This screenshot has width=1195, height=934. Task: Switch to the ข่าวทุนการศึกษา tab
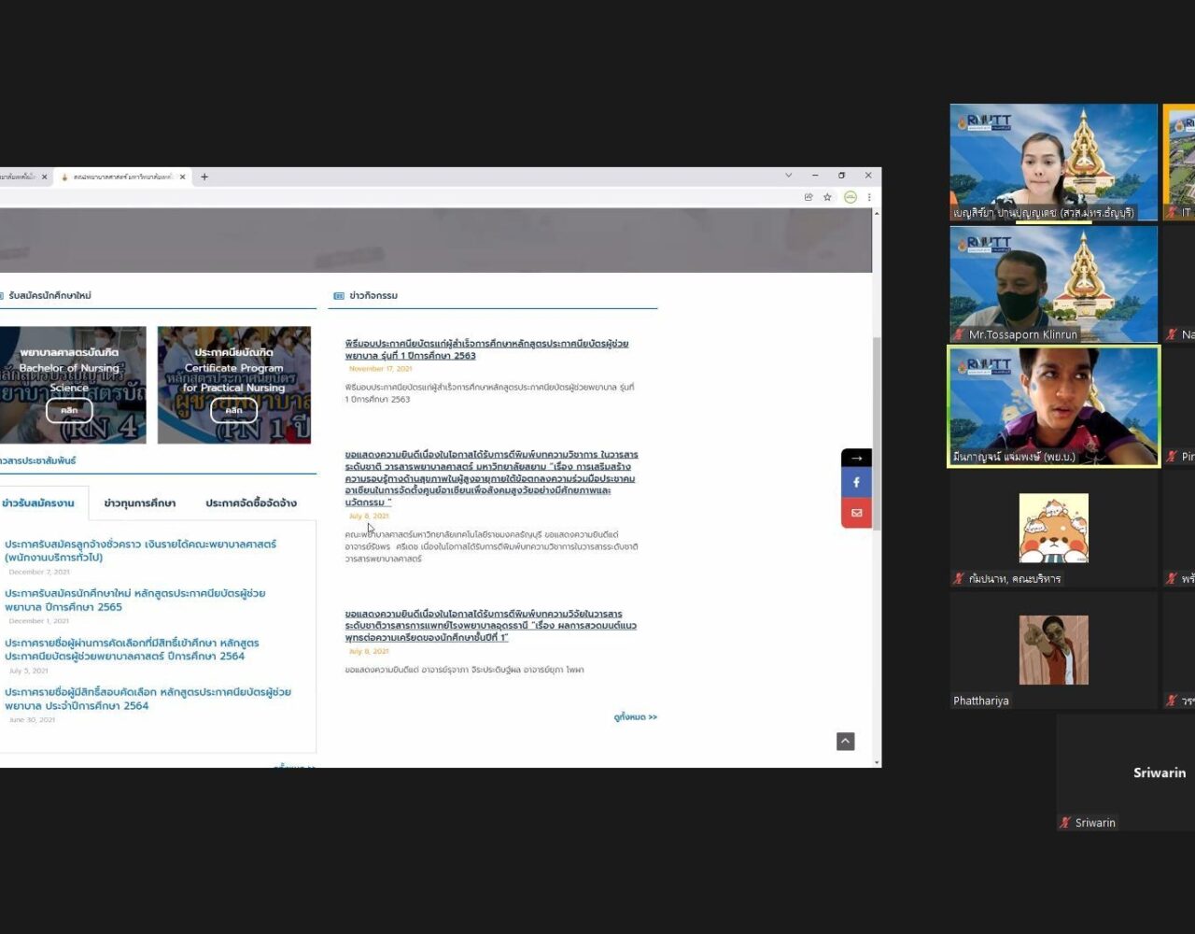[140, 503]
